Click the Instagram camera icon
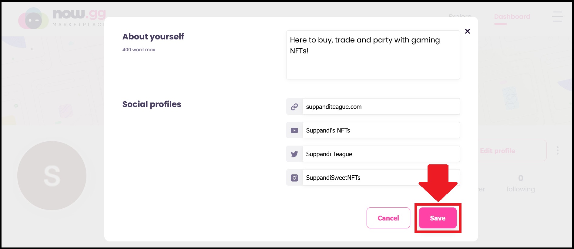This screenshot has width=574, height=249. coord(294,178)
